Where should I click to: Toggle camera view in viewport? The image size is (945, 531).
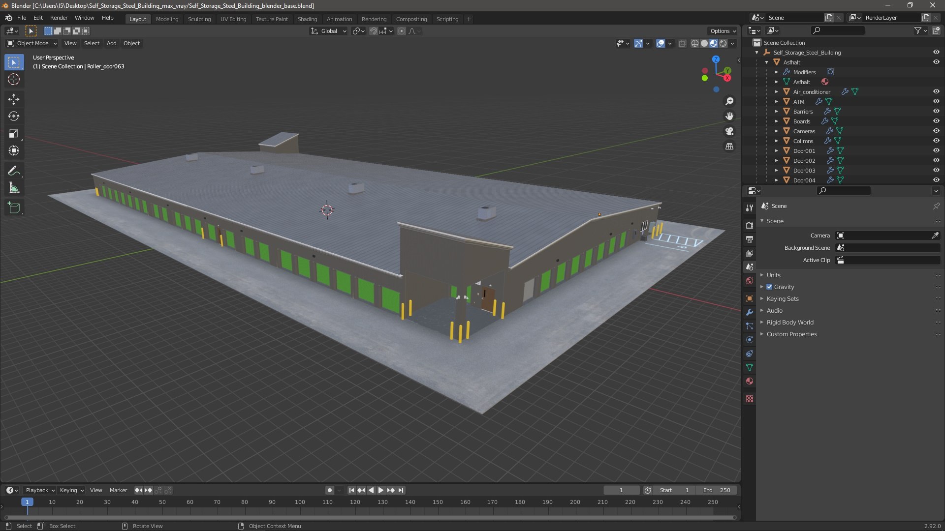click(729, 132)
